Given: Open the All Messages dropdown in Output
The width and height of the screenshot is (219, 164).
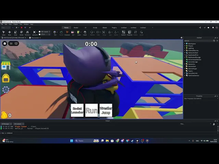Looking at the screenshot, I should (x=6, y=124).
